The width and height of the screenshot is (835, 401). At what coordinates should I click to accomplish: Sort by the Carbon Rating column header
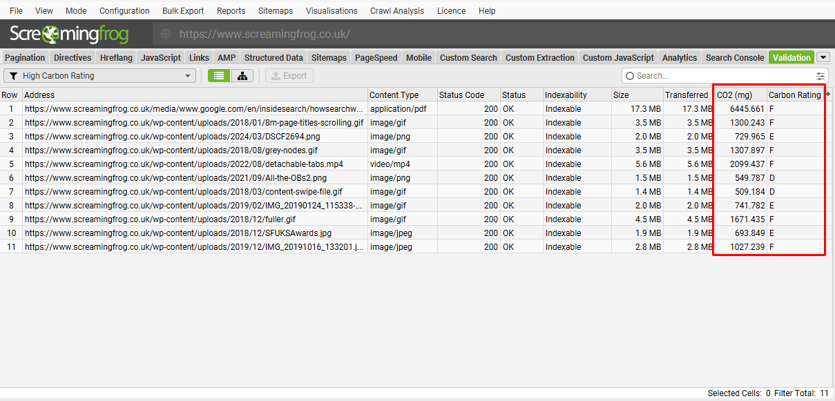(x=794, y=95)
